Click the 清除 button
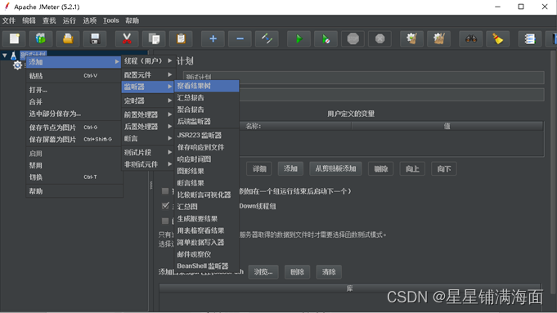 [x=329, y=272]
